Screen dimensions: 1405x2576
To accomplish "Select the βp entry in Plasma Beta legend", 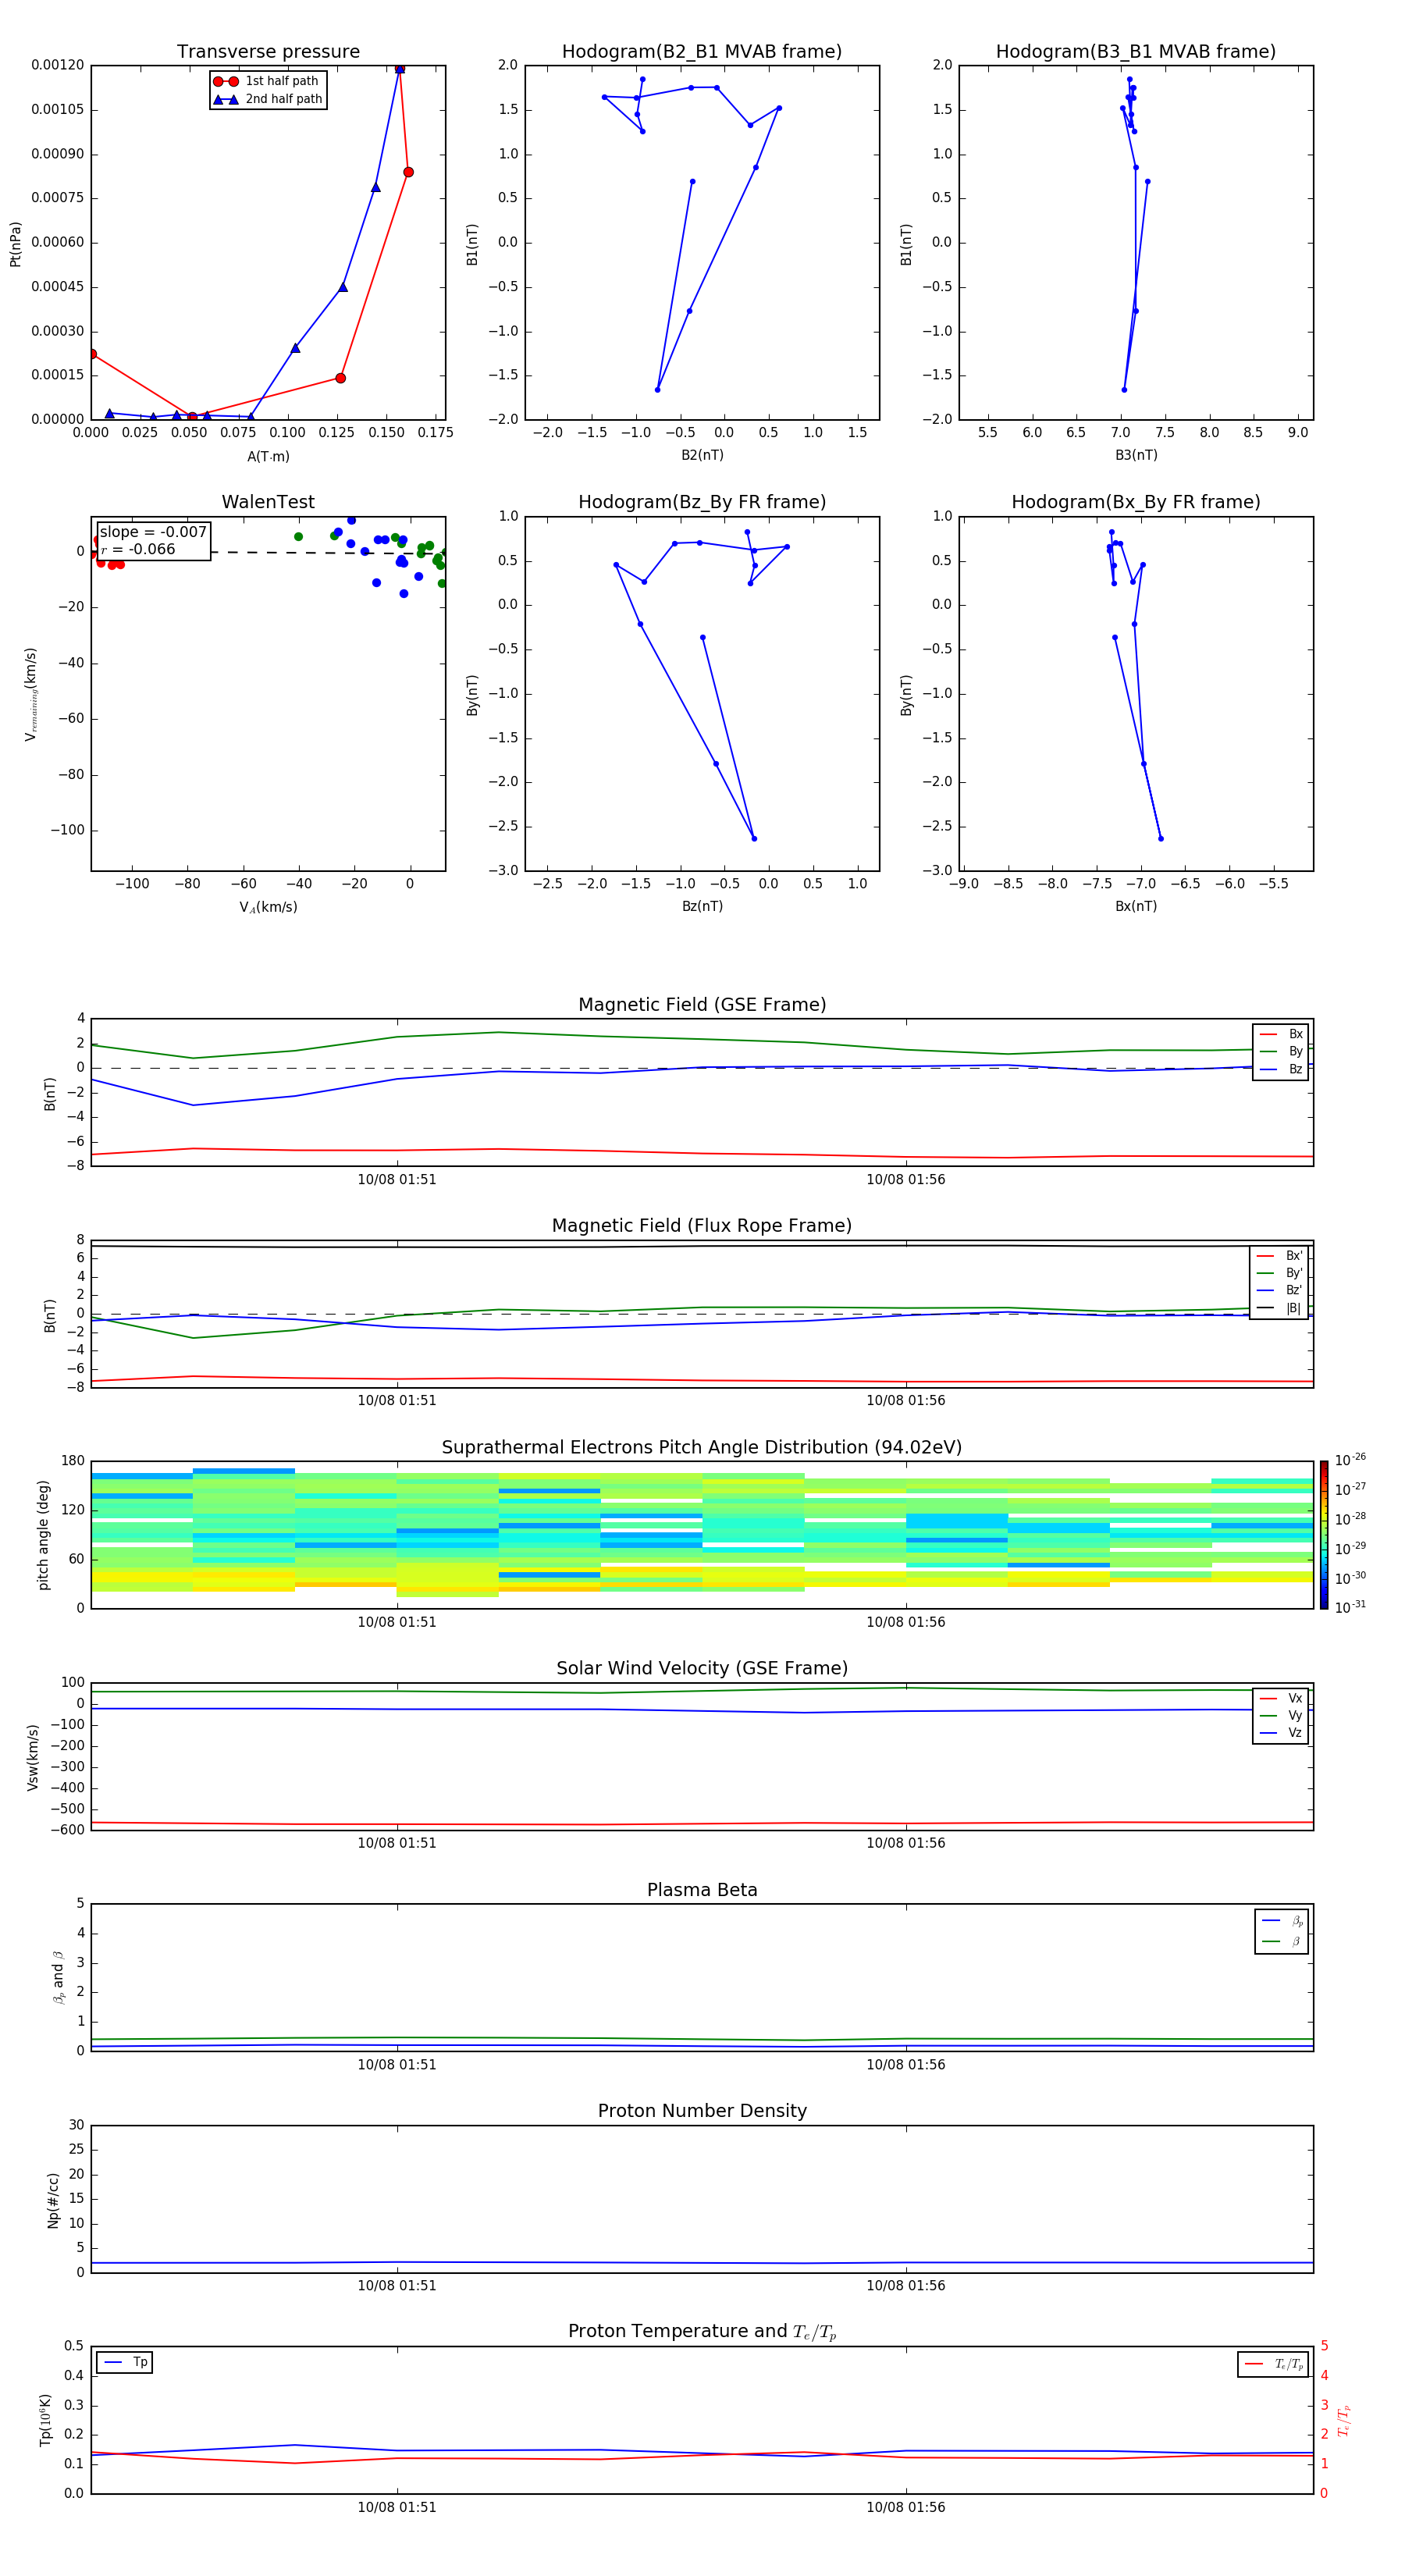I will coord(1282,1921).
